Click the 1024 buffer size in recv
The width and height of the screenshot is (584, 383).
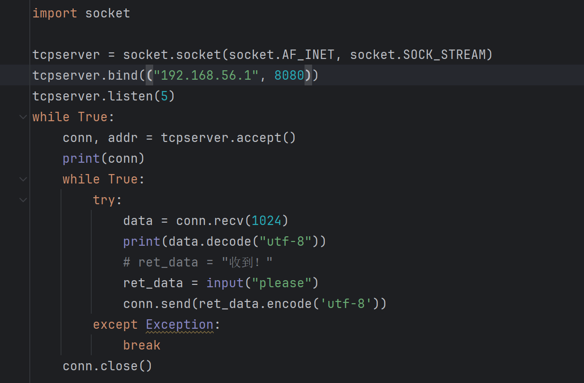(266, 221)
